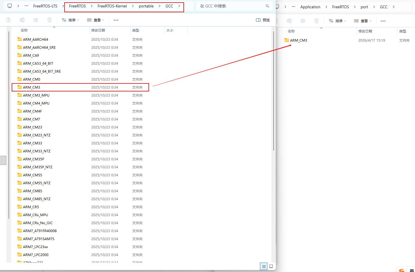Open three-dot more menu in right window toolbar
415x272 pixels.
point(383,21)
